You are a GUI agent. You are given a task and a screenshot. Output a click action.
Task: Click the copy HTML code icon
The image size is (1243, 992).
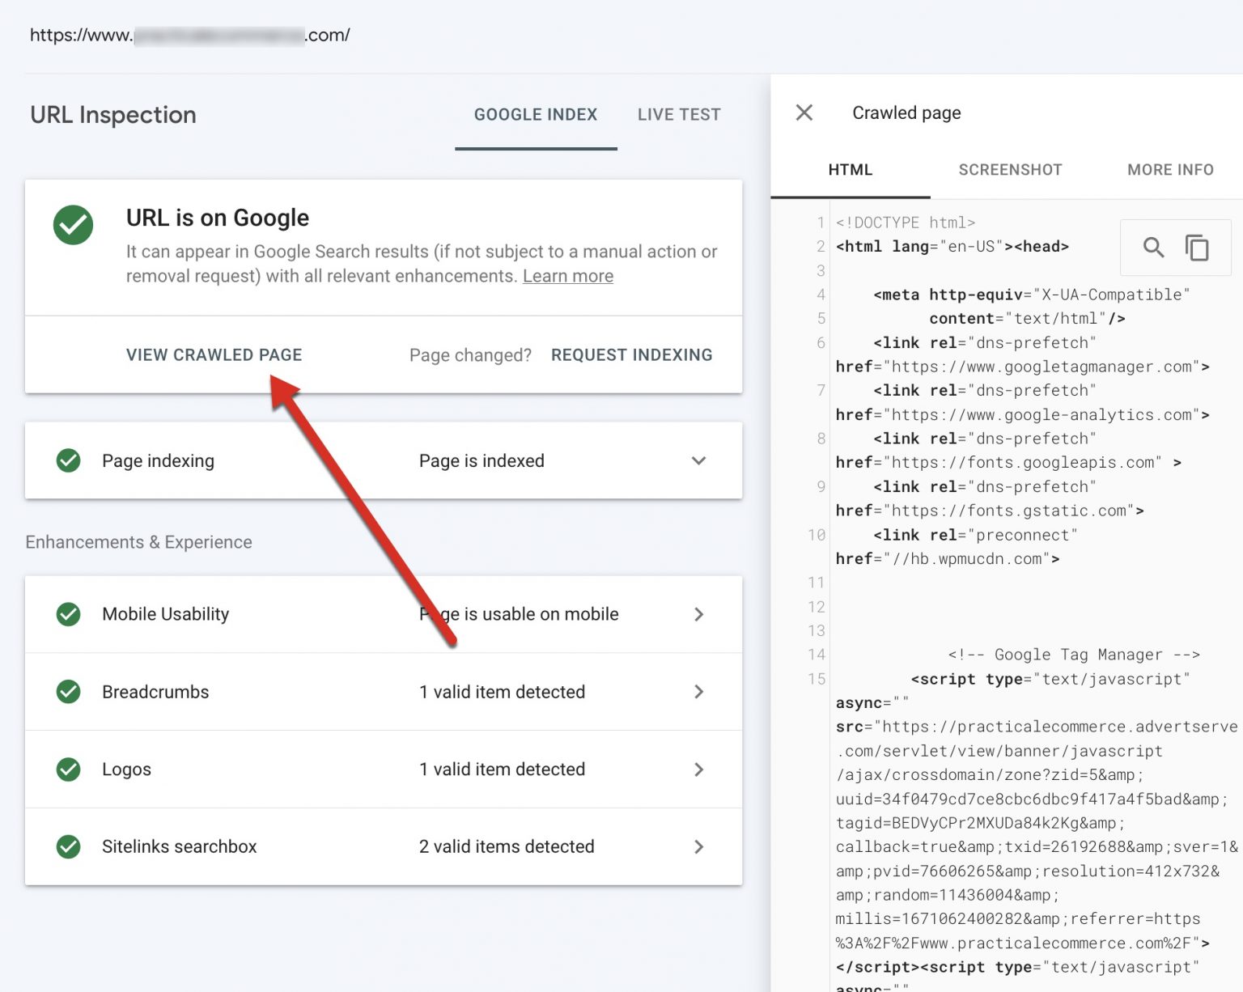pyautogui.click(x=1197, y=248)
